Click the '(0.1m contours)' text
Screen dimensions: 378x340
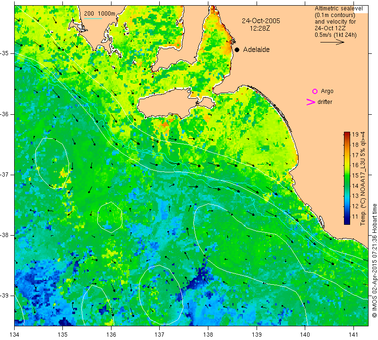335,15
